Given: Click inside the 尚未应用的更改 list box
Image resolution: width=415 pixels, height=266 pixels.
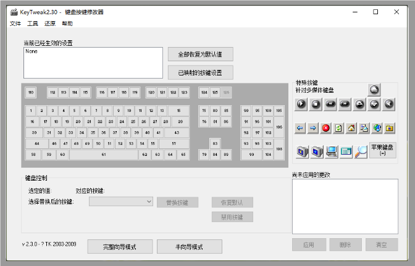Looking at the screenshot, I should 345,207.
